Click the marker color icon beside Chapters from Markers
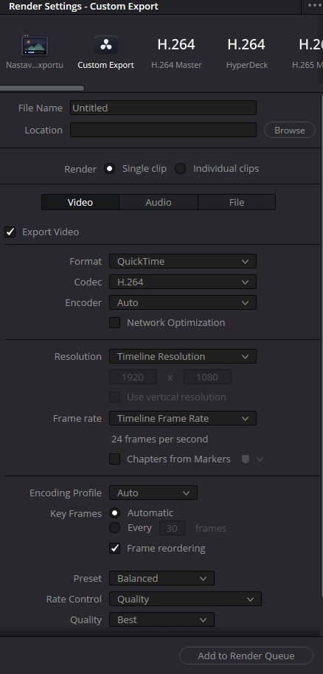The width and height of the screenshot is (323, 674). (x=246, y=459)
